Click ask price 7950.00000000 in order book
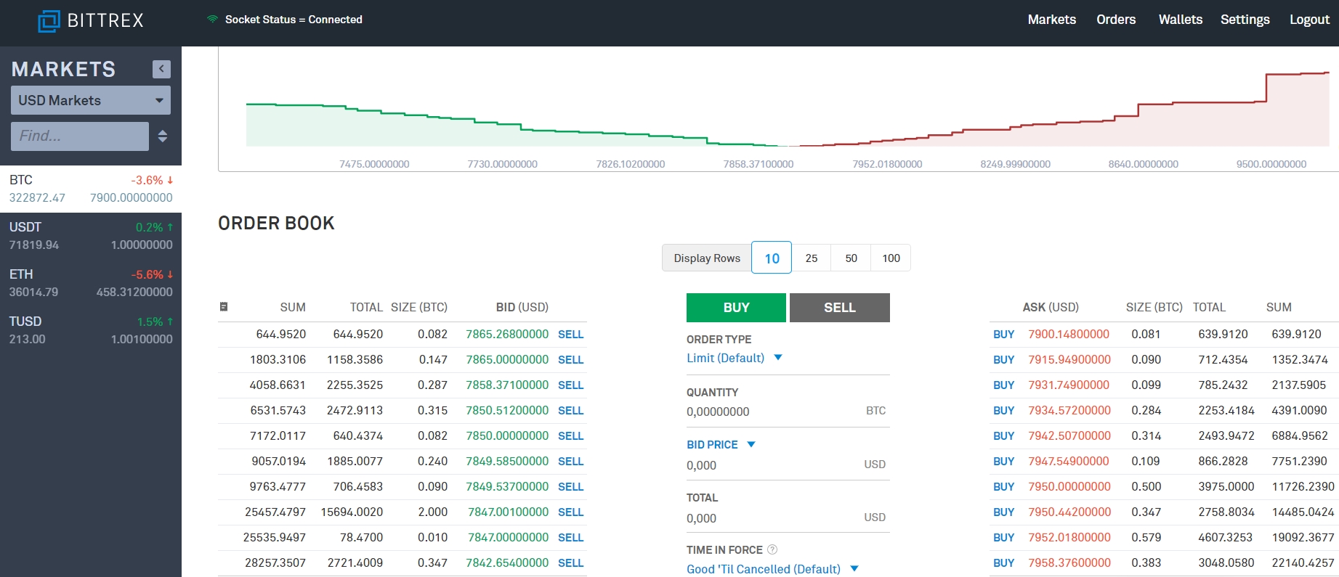 pyautogui.click(x=1069, y=487)
